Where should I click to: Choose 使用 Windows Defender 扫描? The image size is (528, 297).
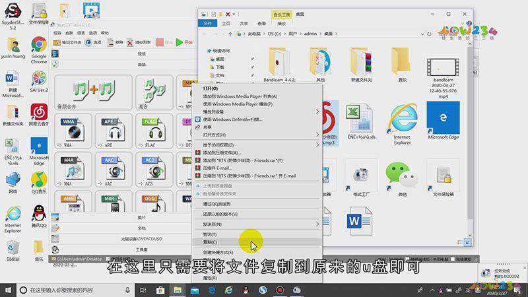pyautogui.click(x=258, y=119)
